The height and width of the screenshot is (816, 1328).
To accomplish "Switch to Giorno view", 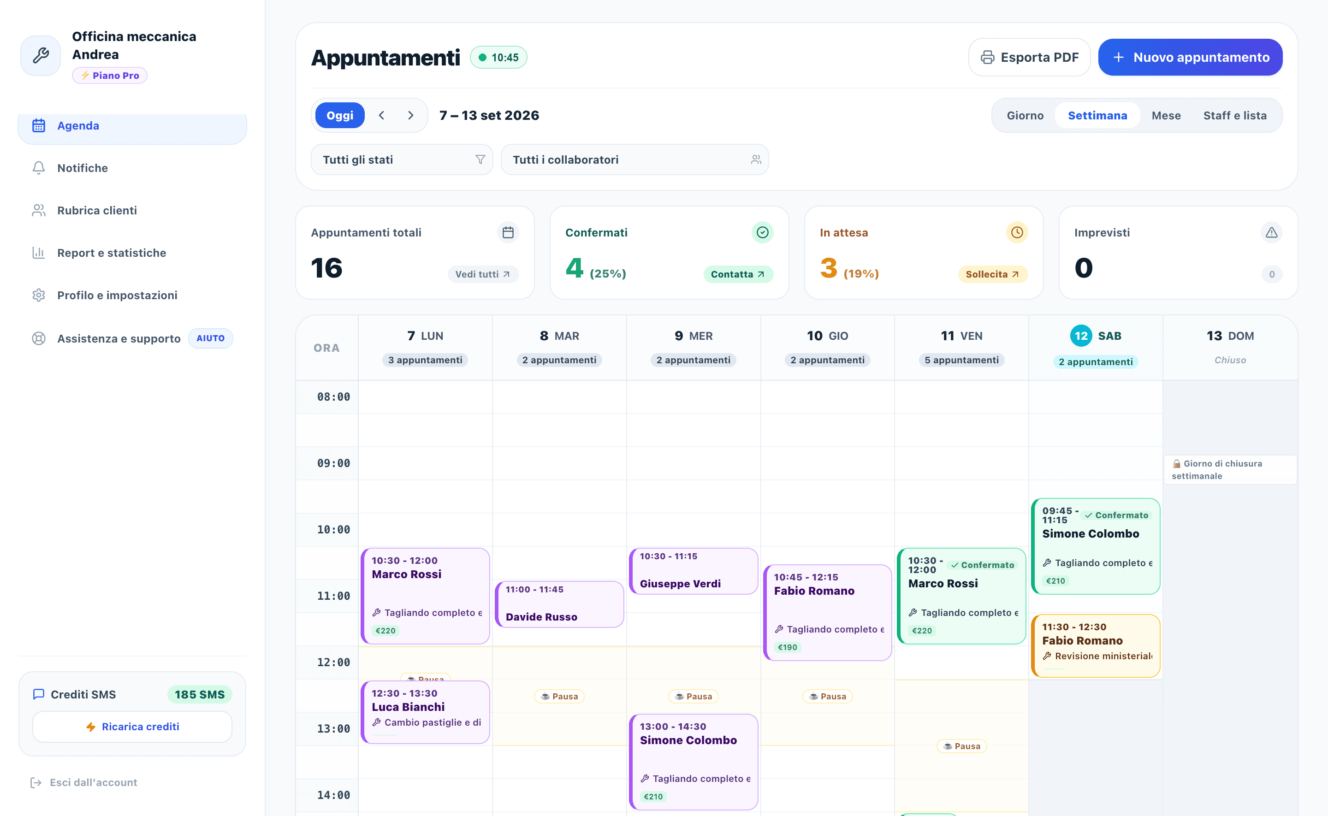I will (1025, 116).
